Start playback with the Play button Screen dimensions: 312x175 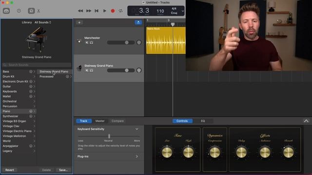105,11
